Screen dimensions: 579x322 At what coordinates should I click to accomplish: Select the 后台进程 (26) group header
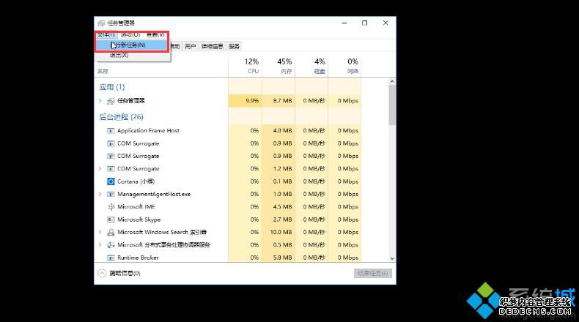point(121,117)
